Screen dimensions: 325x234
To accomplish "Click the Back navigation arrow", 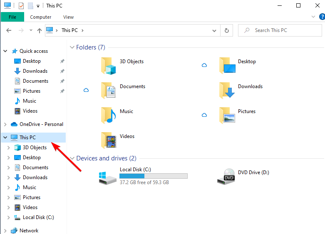I will (9, 30).
